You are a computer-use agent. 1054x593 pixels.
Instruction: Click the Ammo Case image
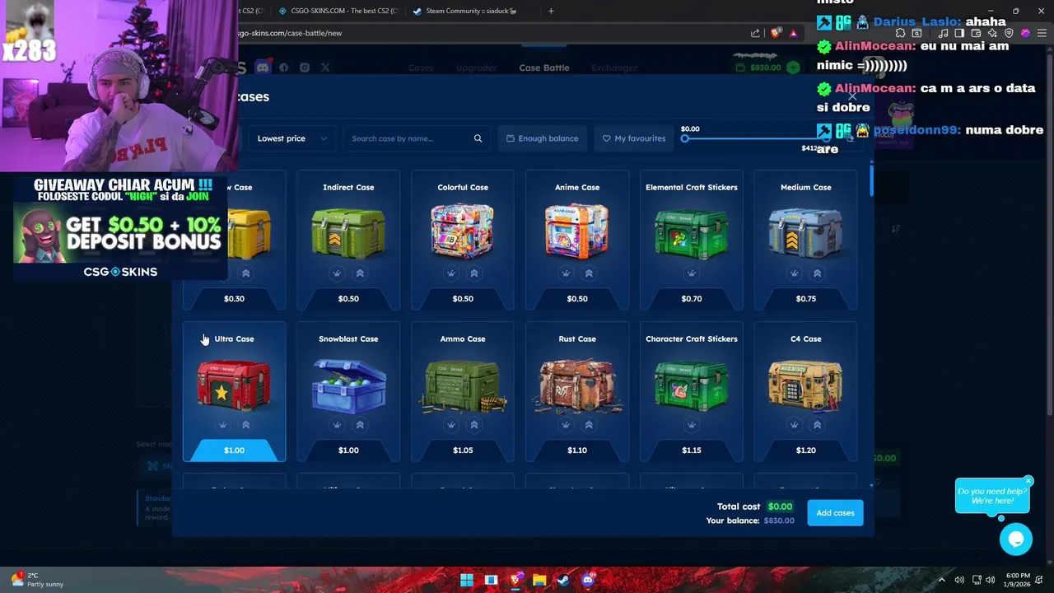[463, 385]
